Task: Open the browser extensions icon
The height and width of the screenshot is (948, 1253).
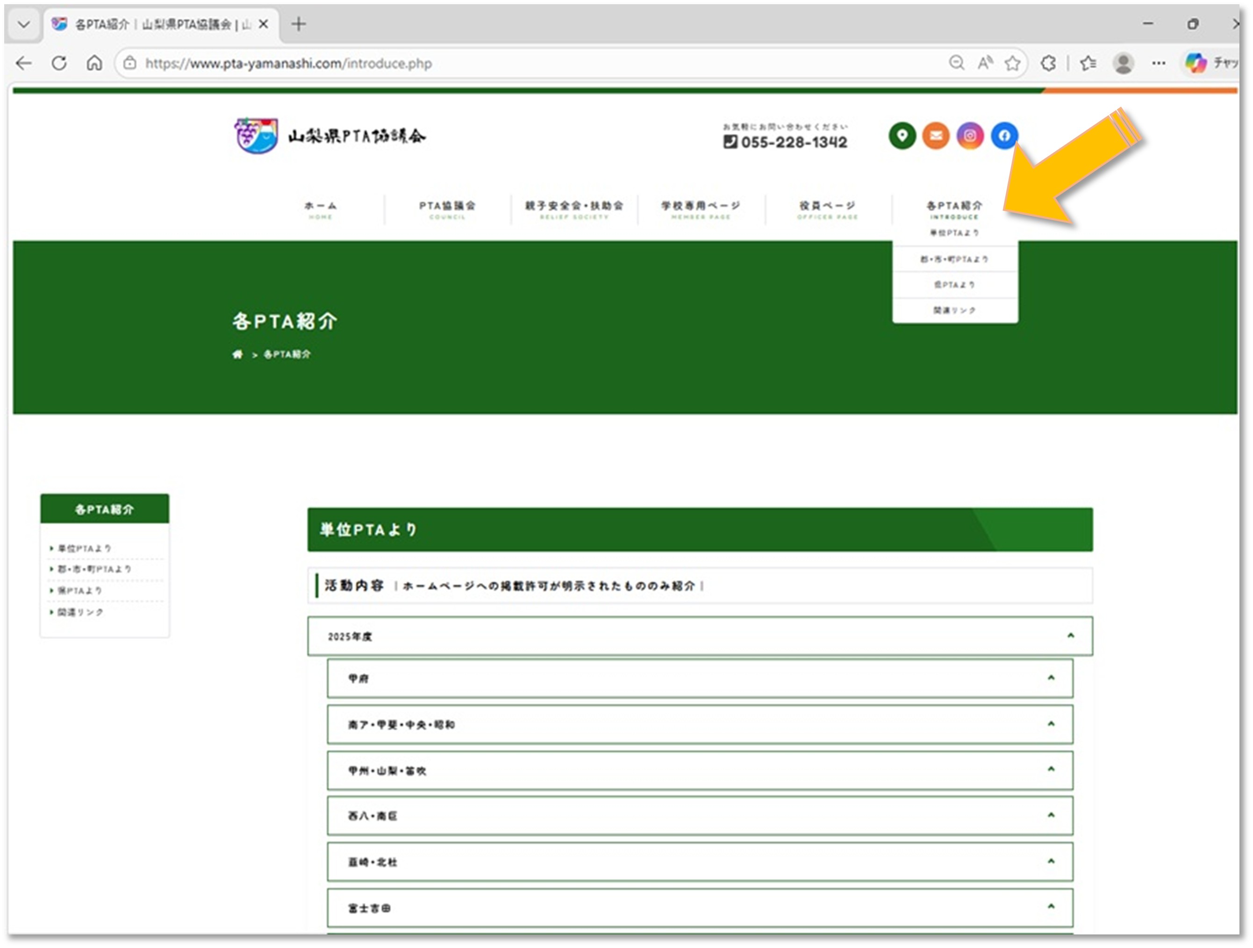Action: pyautogui.click(x=1048, y=63)
